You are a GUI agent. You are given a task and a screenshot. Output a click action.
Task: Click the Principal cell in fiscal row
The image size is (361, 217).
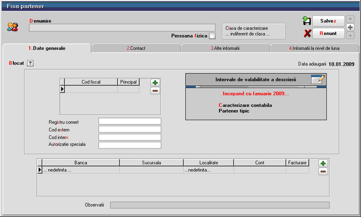click(128, 89)
